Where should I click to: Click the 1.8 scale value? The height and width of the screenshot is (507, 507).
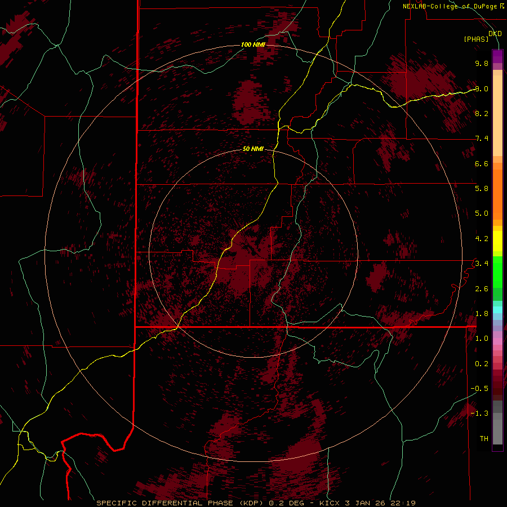(x=482, y=313)
